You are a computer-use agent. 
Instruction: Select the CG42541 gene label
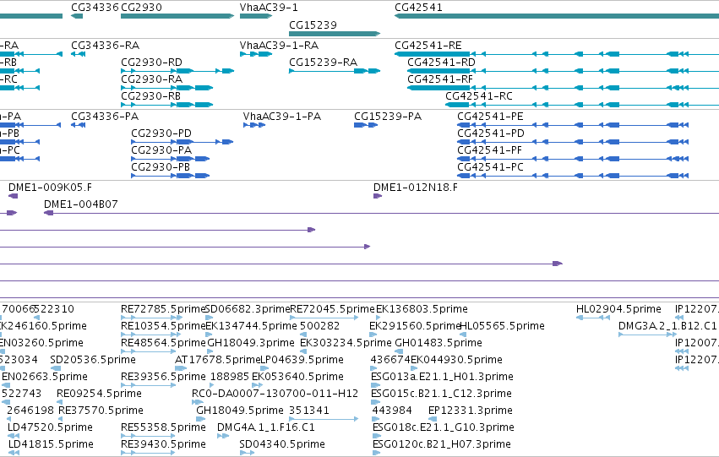419,8
